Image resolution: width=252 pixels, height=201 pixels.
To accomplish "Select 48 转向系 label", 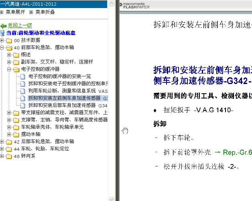I will [x=24, y=156].
